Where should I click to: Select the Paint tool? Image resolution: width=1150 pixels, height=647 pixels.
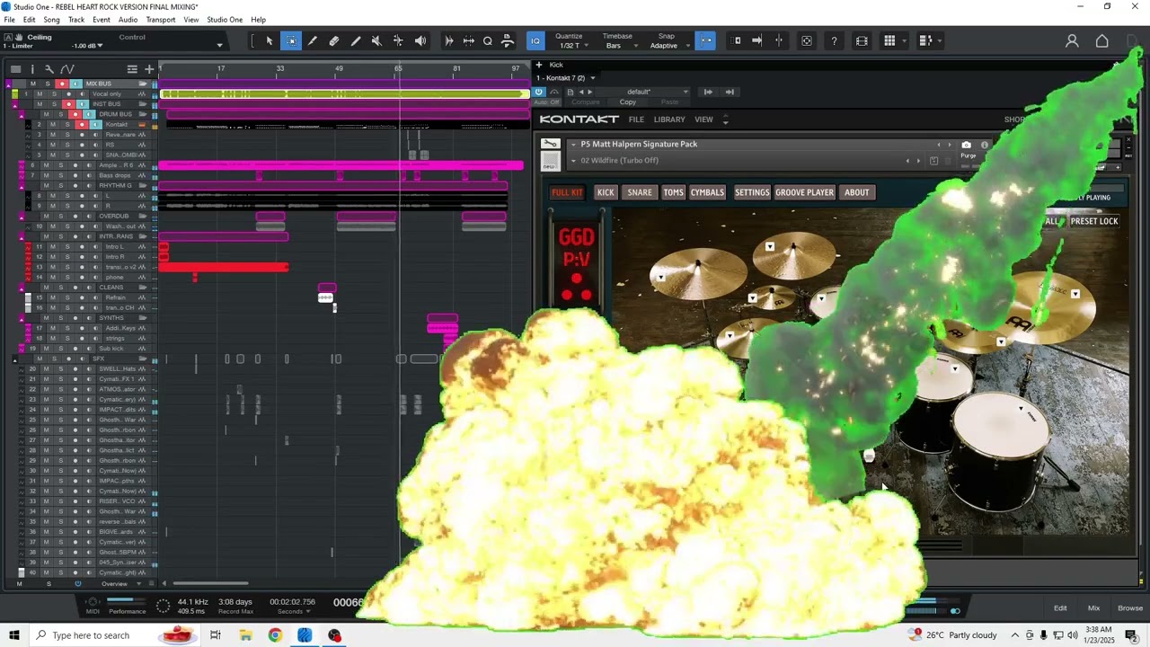[x=356, y=40]
